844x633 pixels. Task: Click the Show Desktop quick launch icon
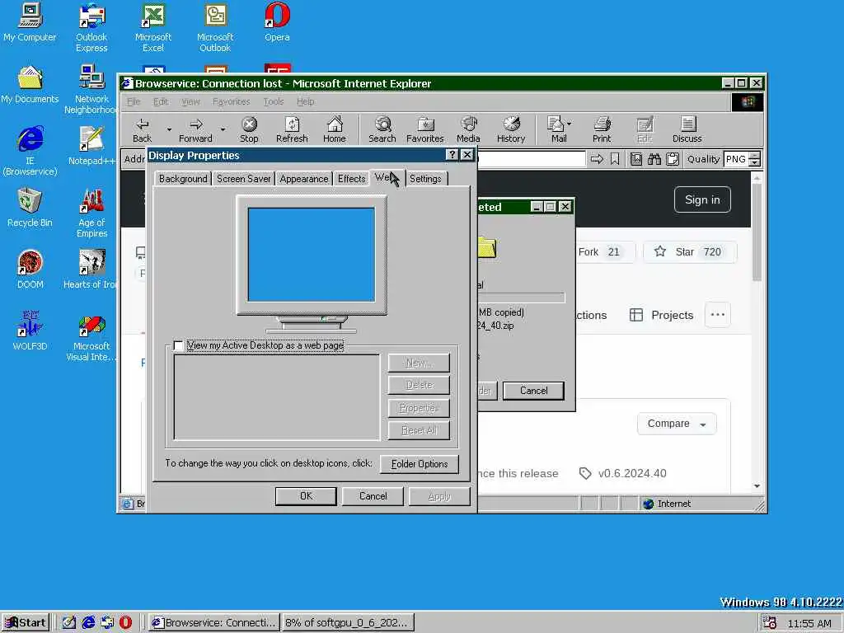tap(69, 622)
